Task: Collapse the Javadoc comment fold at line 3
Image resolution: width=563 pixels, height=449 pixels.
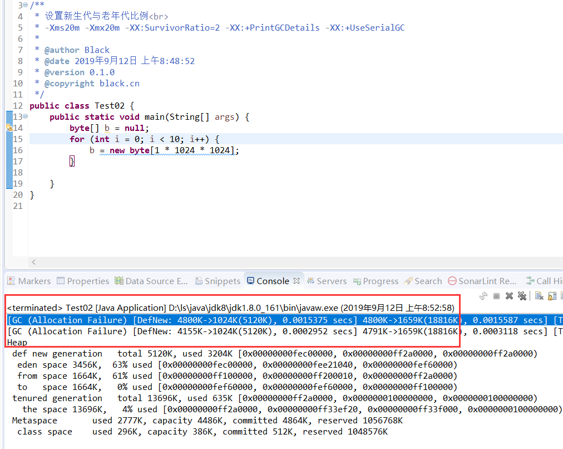Action: click(25, 5)
